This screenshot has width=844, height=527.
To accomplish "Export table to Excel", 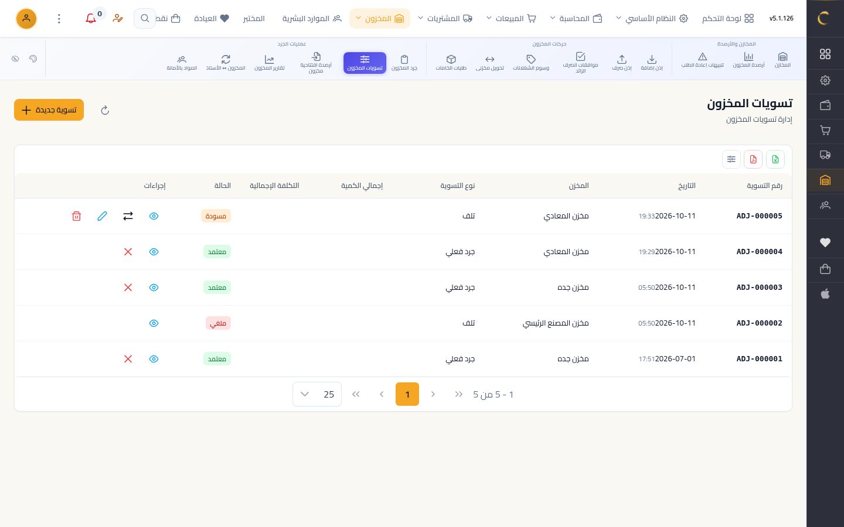I will [x=775, y=159].
